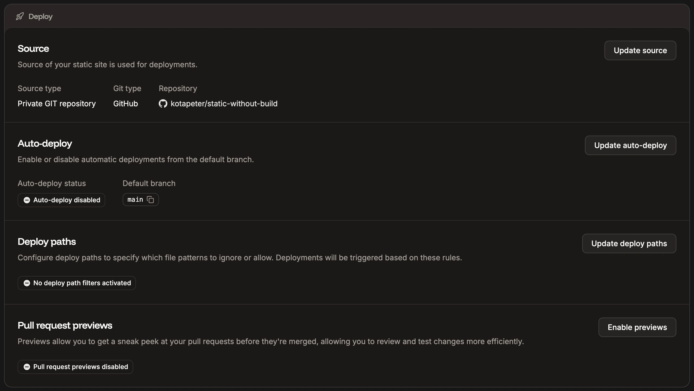Click the minus icon on pull request previews badge

tap(27, 367)
